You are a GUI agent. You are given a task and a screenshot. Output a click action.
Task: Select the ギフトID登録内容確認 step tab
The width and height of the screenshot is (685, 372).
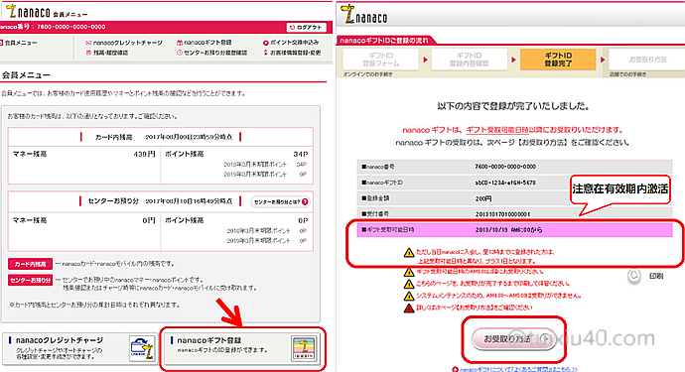pos(470,60)
